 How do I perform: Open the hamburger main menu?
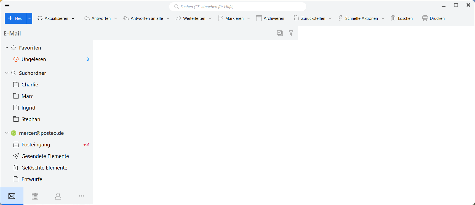tap(7, 6)
